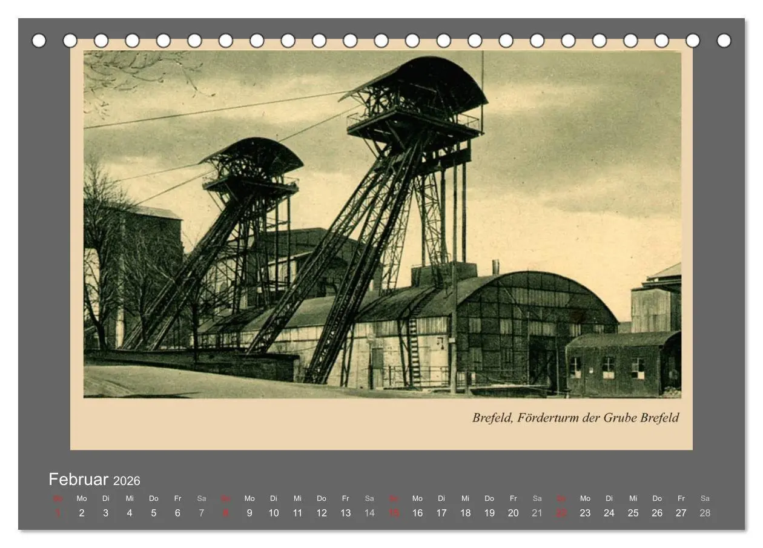Choose date 20 in February
Screen dimensions: 763x548
pyautogui.click(x=514, y=513)
